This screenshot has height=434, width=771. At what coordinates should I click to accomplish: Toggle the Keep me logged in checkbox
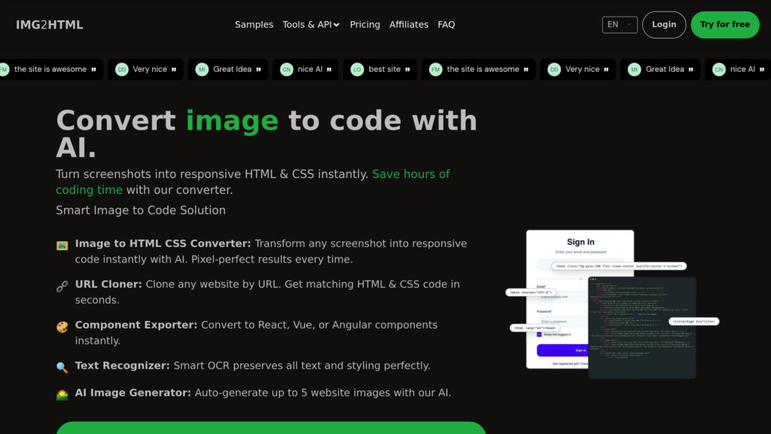[539, 334]
